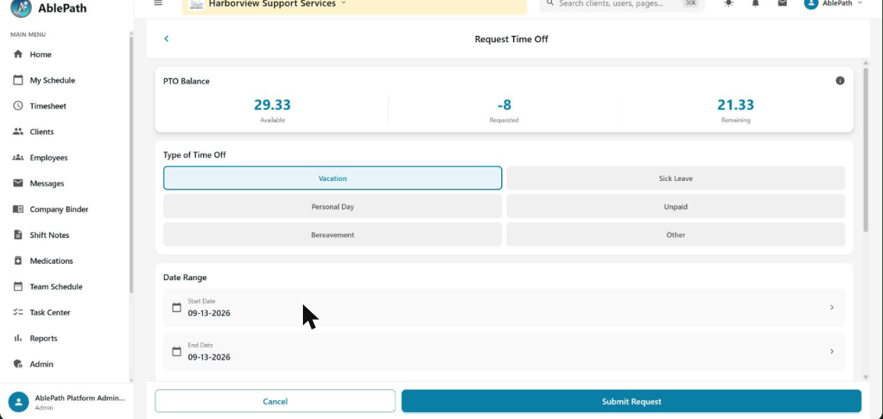Screen dimensions: 883x419
Task: Click the Task Center checklist icon
Action: [x=18, y=312]
